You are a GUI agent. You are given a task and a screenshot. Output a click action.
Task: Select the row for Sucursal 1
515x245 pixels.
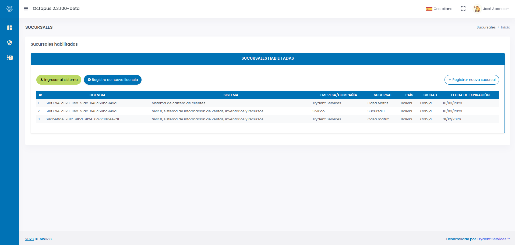coord(376,111)
